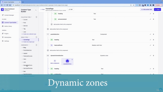Click the announcement text field icon
The height and width of the screenshot is (92, 163).
(55, 19)
